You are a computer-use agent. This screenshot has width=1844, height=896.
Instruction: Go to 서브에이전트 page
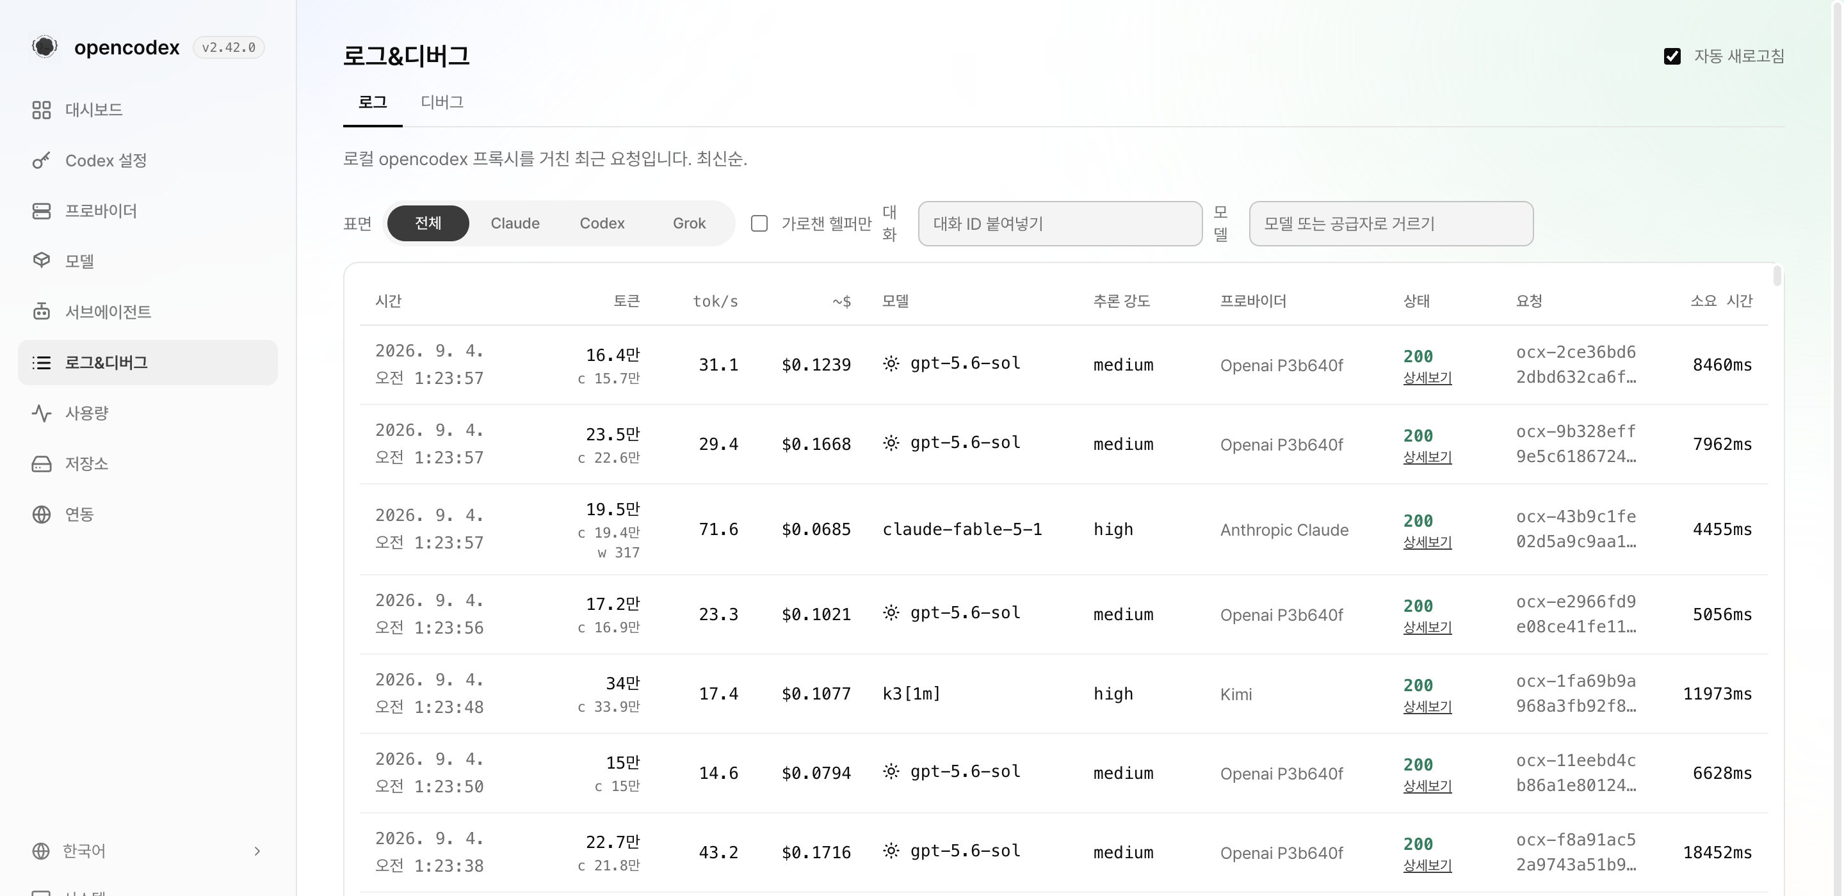pos(147,311)
